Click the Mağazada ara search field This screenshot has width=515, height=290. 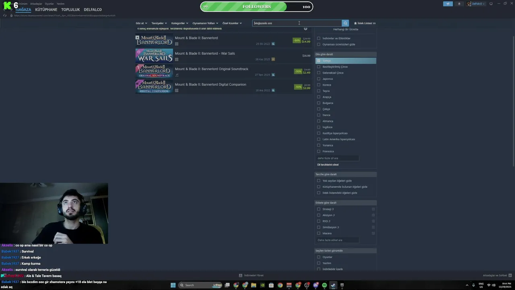(297, 23)
